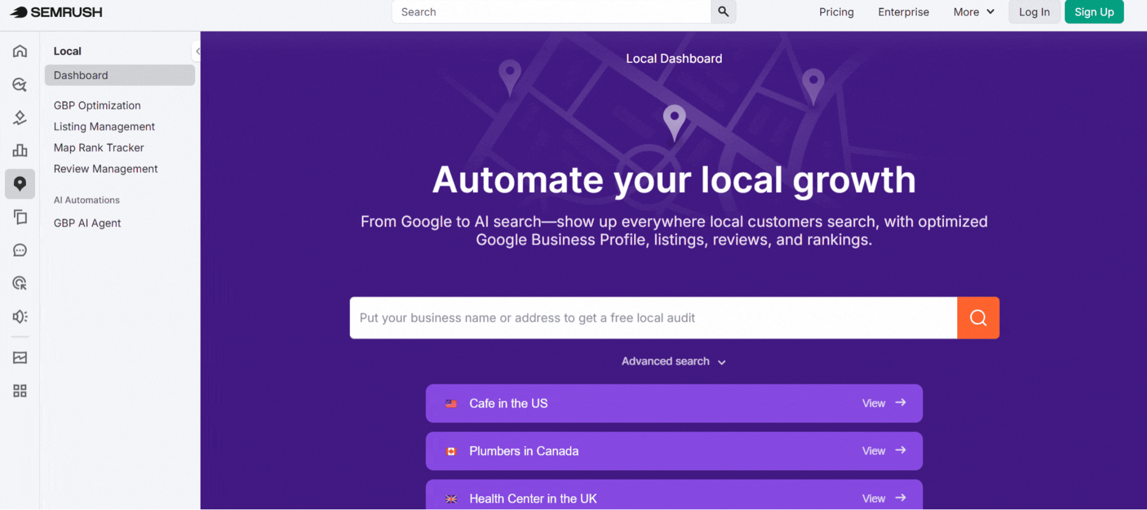Go to Enterprise page
Viewport: 1147px width, 510px height.
point(903,12)
